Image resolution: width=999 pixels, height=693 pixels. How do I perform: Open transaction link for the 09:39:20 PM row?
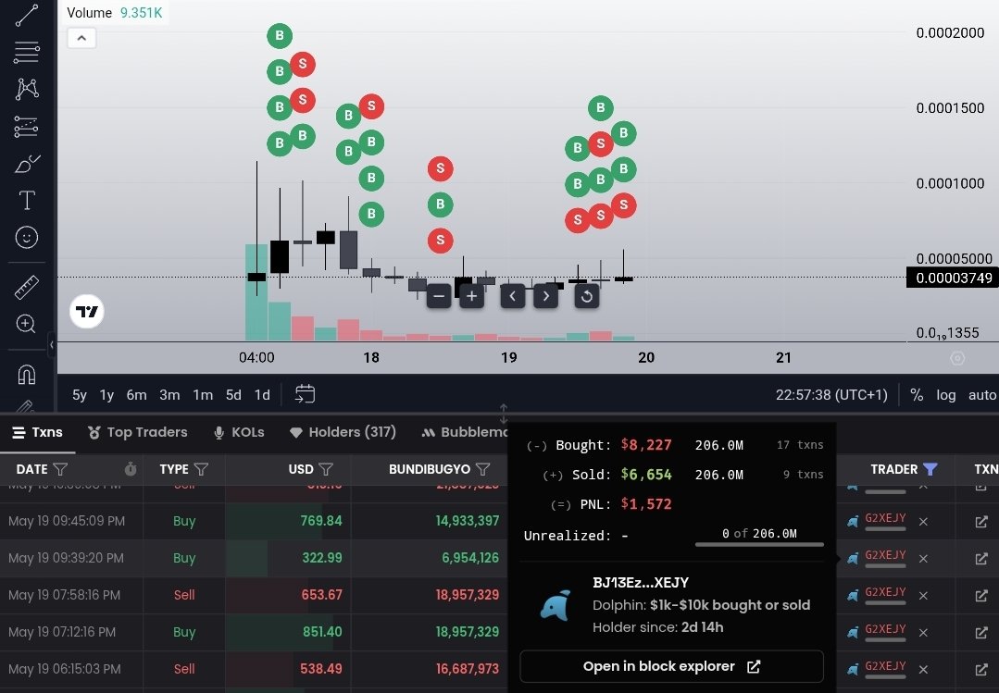click(981, 559)
